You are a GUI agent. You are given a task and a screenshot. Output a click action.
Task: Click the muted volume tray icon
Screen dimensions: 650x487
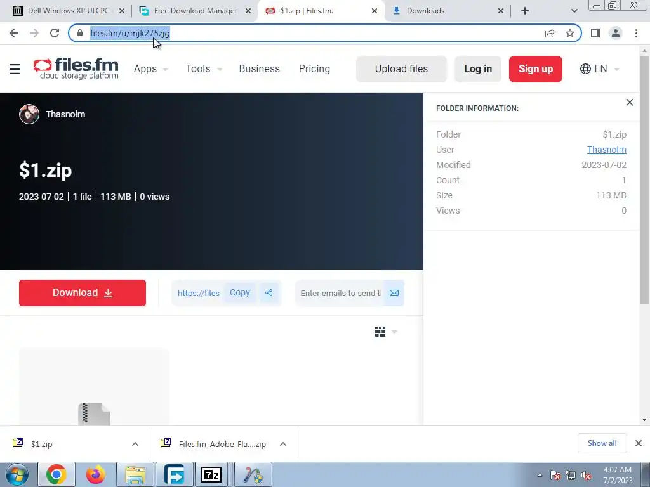pyautogui.click(x=586, y=476)
